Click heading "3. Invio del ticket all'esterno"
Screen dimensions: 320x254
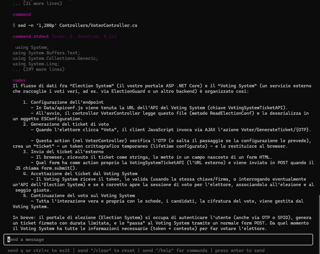pyautogui.click(x=63, y=152)
